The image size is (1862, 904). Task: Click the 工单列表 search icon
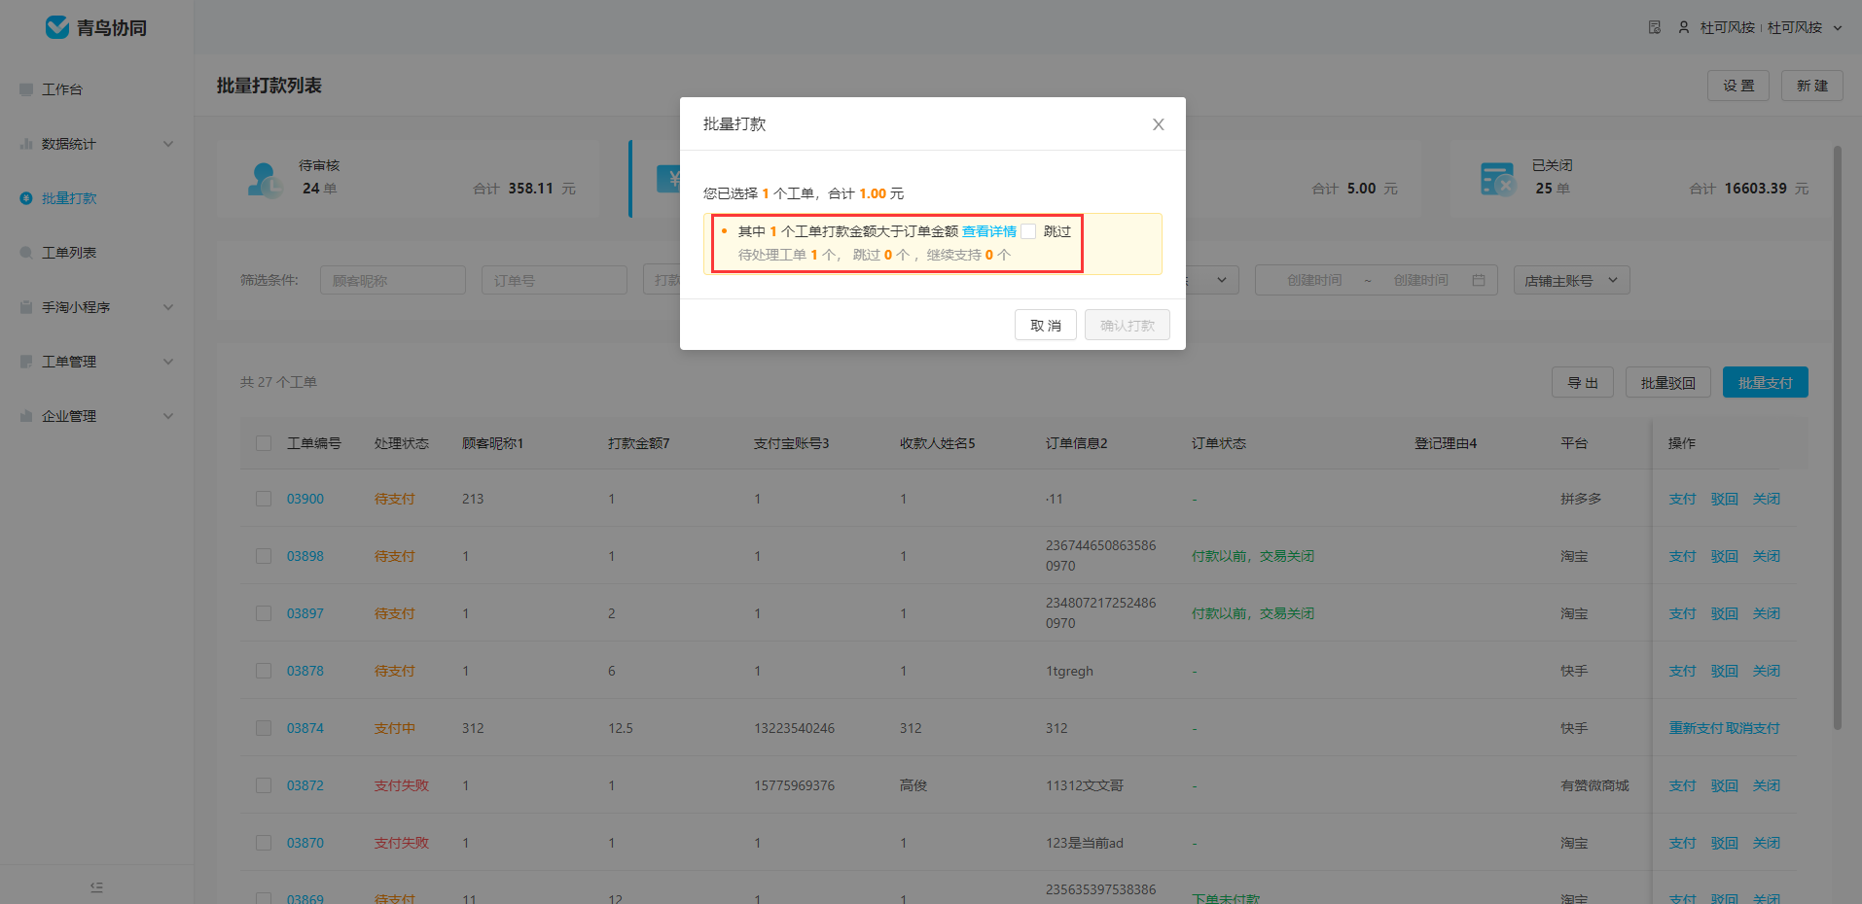point(26,253)
